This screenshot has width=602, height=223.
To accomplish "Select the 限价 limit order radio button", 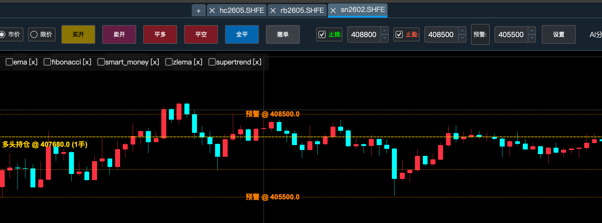I will tap(34, 34).
